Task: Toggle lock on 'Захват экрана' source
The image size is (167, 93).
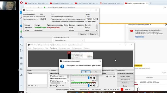Action: [x=53, y=76]
